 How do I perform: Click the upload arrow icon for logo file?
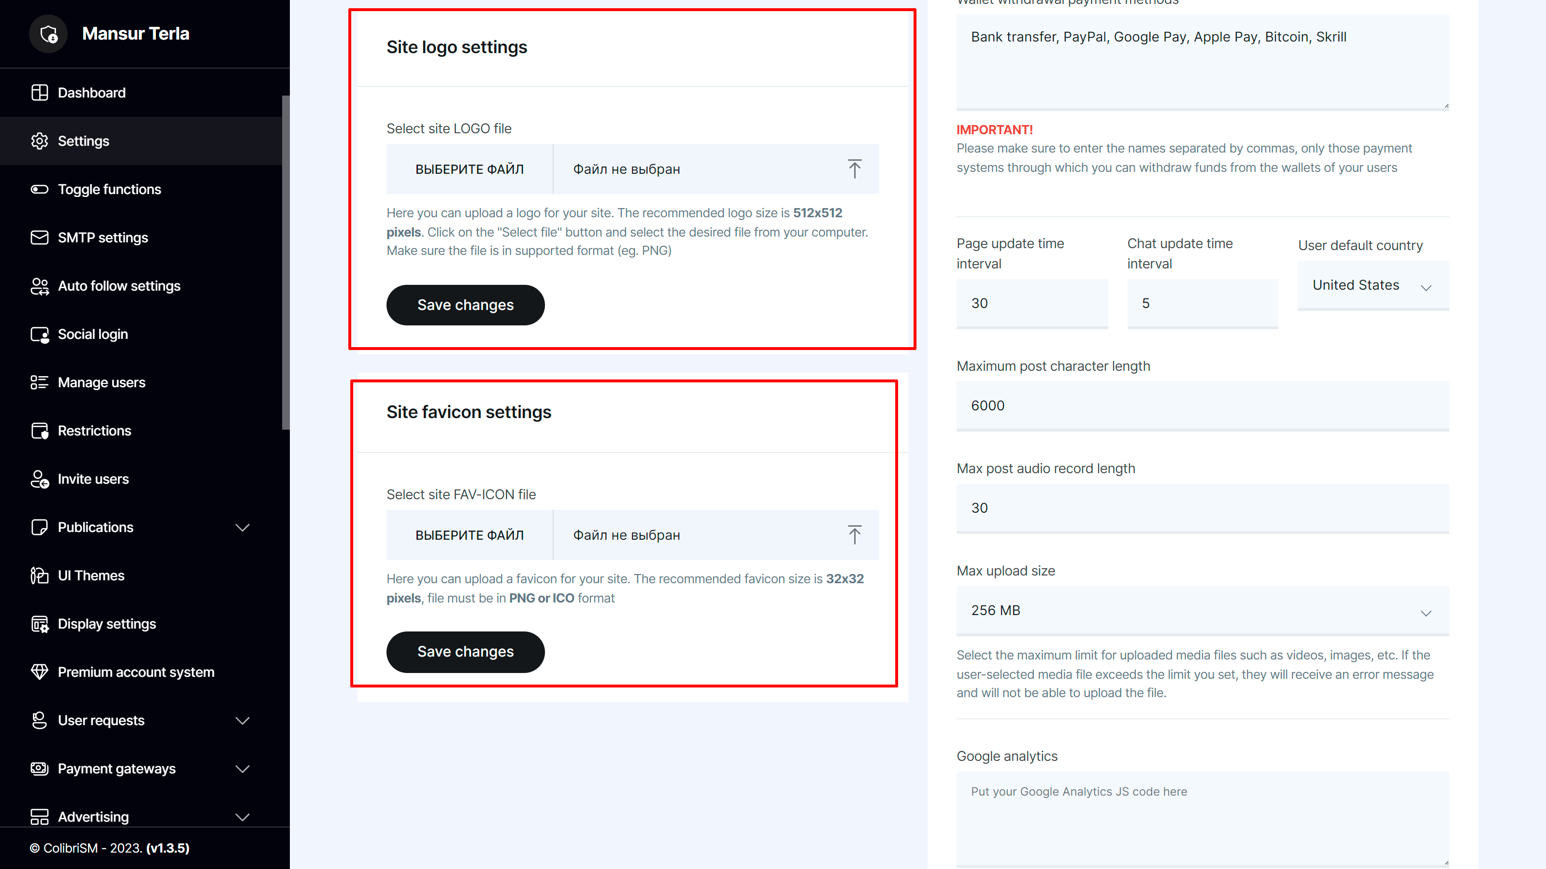click(854, 169)
